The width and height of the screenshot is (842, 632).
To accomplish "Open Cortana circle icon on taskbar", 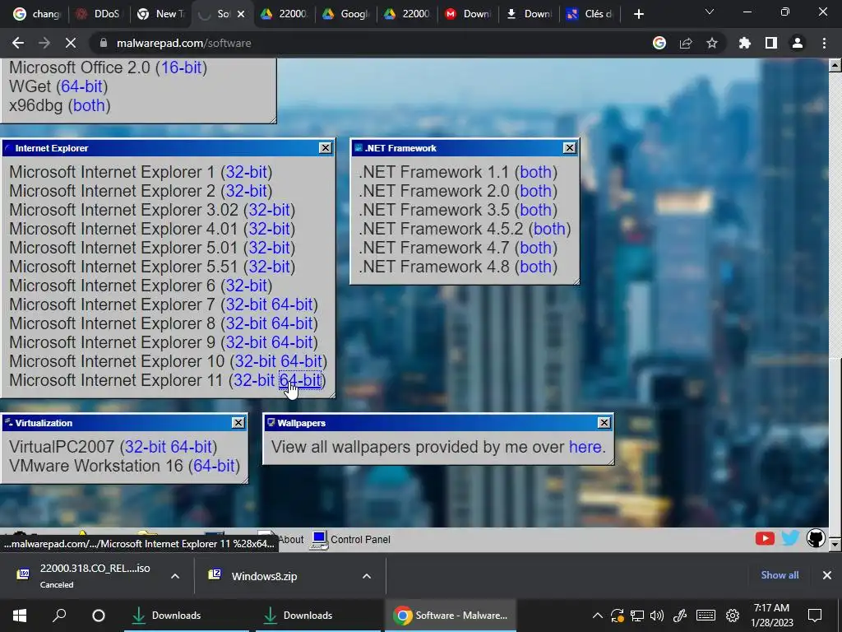I will point(99,616).
